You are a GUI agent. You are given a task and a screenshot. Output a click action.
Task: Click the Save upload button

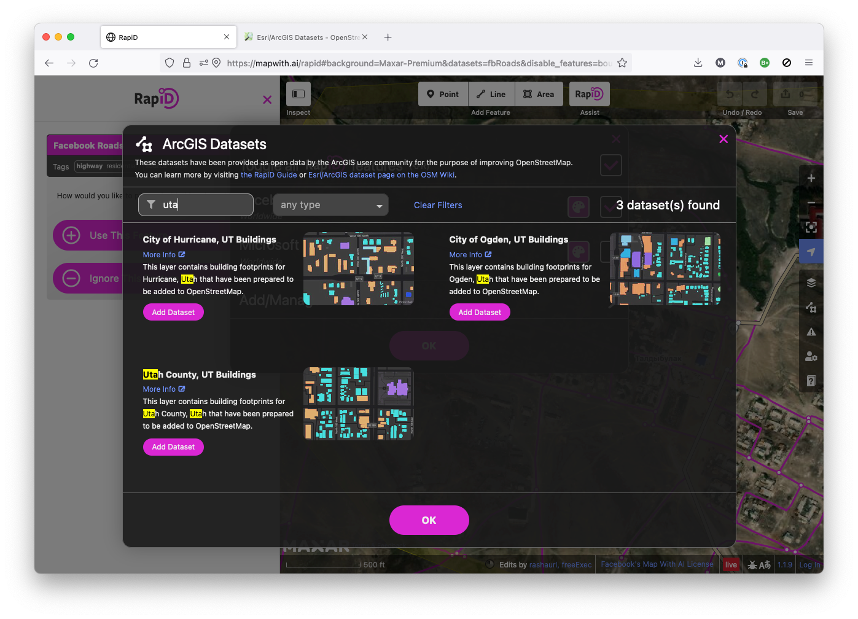tap(795, 94)
